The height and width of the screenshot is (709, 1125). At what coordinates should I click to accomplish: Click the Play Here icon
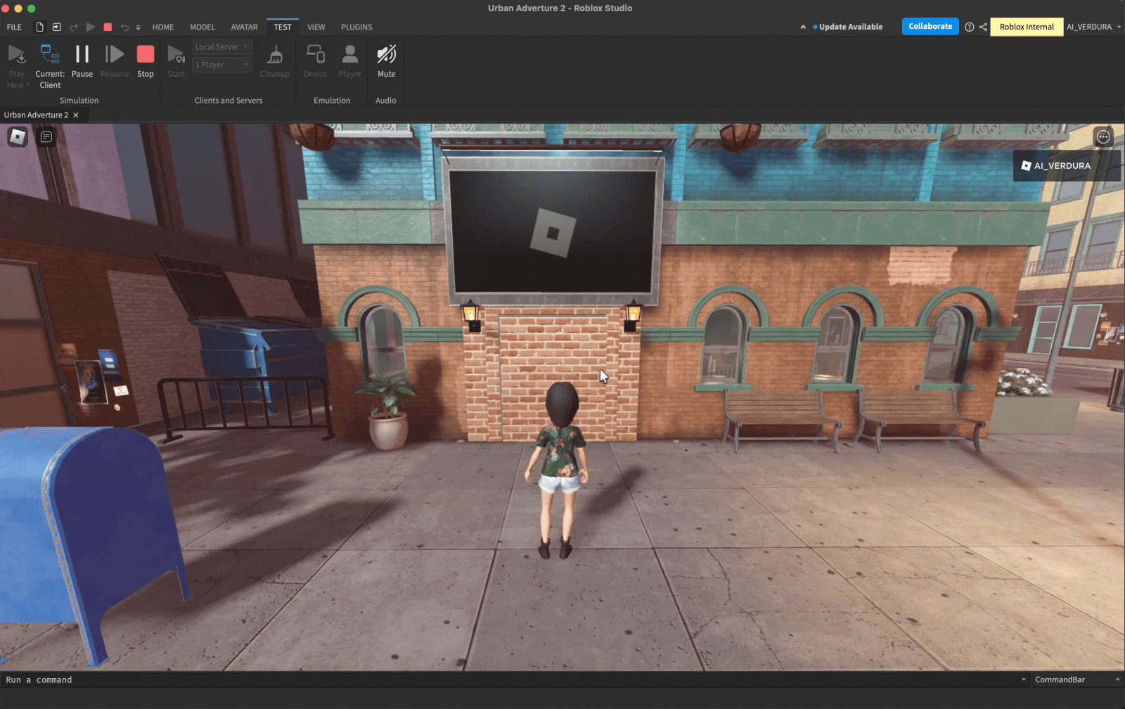pyautogui.click(x=17, y=54)
